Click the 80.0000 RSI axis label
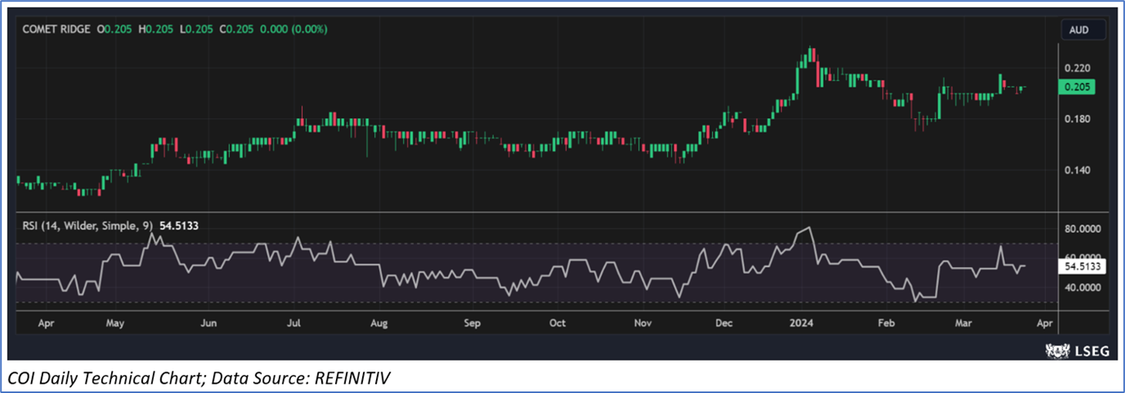 pyautogui.click(x=1082, y=229)
